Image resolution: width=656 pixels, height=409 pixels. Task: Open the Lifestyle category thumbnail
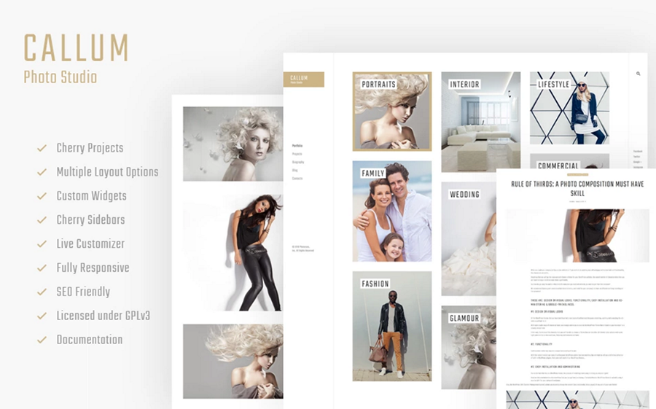click(569, 107)
